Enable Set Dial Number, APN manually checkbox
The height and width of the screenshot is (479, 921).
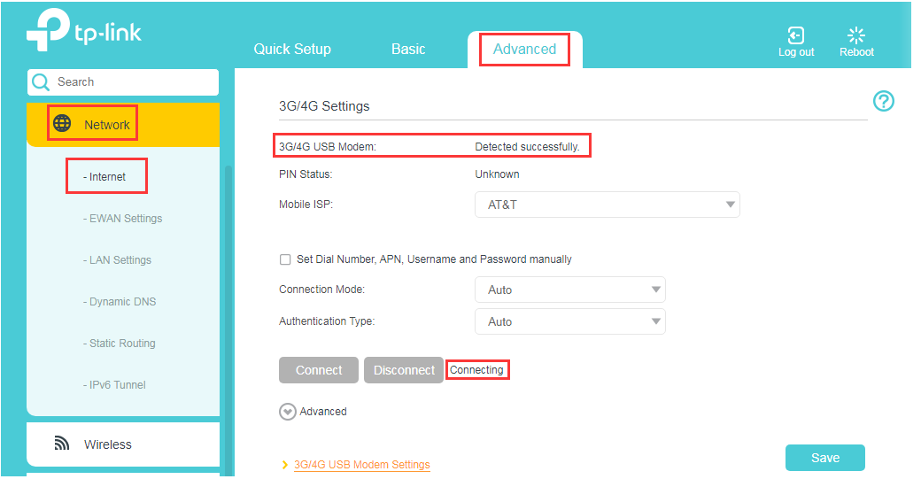[285, 259]
